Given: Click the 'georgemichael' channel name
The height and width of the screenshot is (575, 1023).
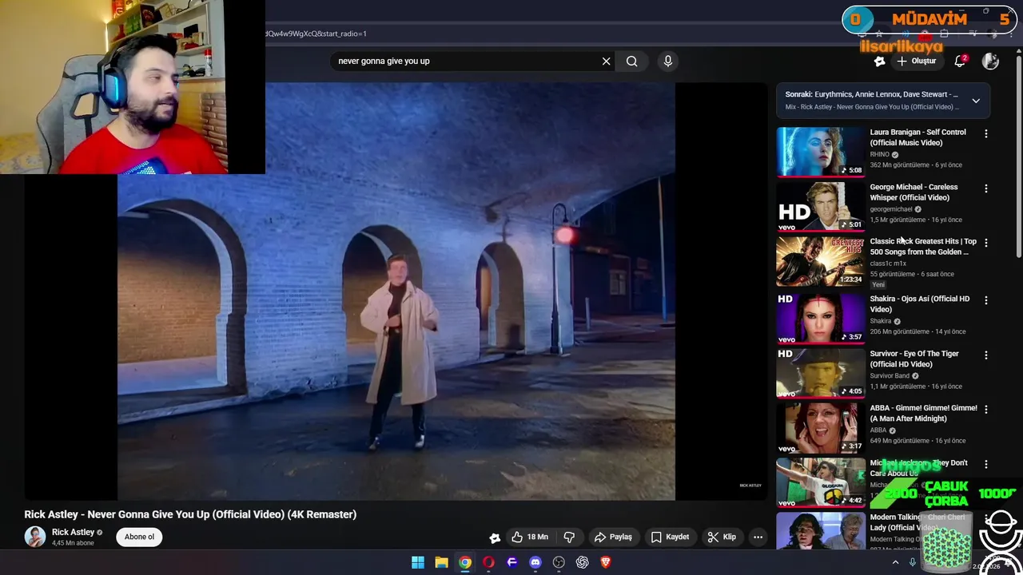Looking at the screenshot, I should pos(891,209).
